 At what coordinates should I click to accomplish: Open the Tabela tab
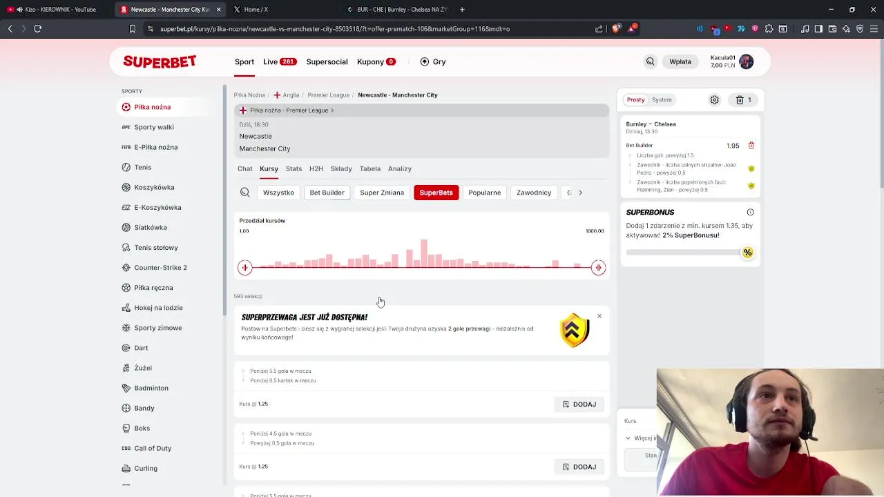point(370,168)
